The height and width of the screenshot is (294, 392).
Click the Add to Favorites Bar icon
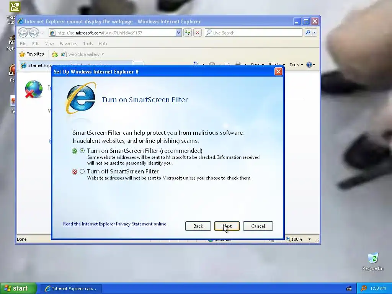pyautogui.click(x=55, y=54)
